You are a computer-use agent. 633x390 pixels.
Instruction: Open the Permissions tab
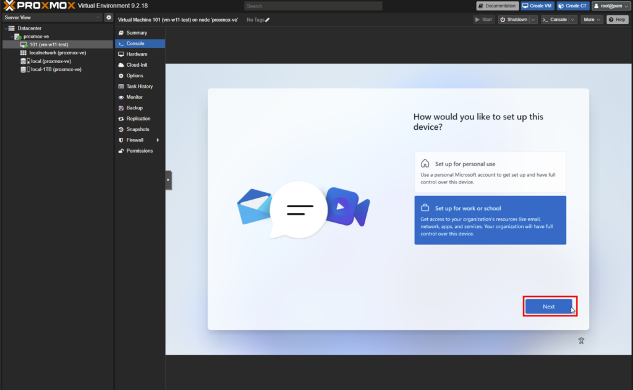(x=140, y=151)
